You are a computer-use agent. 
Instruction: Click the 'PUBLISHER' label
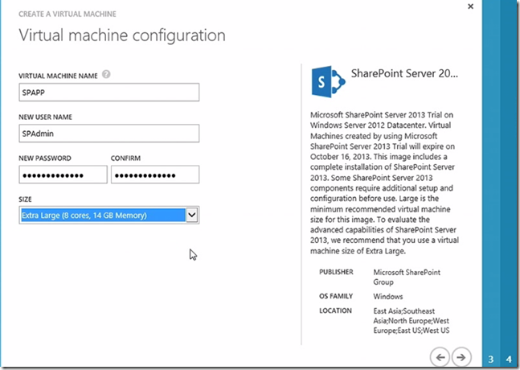pos(336,272)
